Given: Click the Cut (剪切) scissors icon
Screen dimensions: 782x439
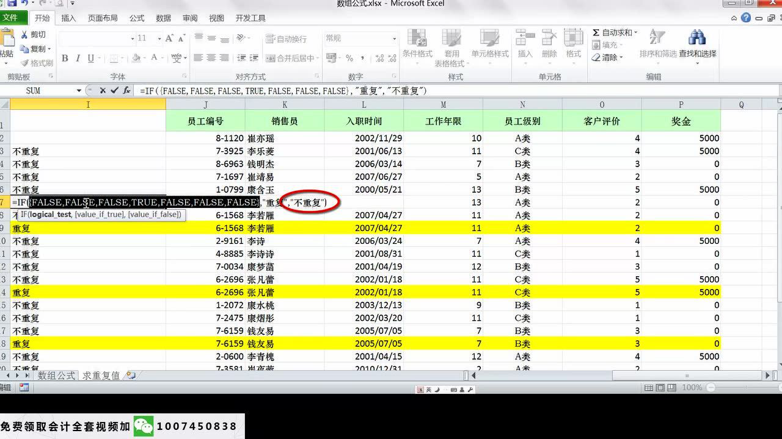Looking at the screenshot, I should click(x=25, y=35).
